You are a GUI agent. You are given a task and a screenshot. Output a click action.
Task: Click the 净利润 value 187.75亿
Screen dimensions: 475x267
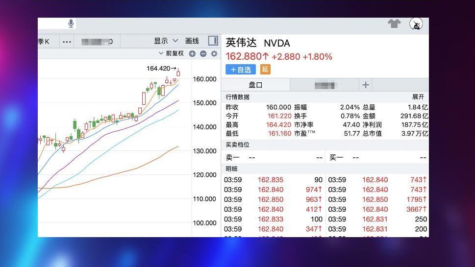(x=414, y=125)
